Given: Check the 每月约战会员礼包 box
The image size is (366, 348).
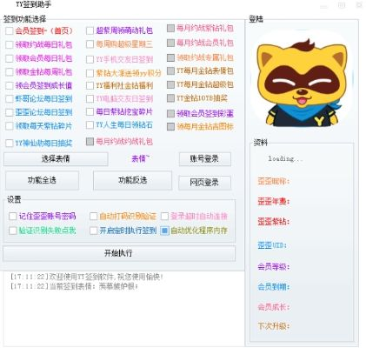Looking at the screenshot, I should pyautogui.click(x=170, y=43).
